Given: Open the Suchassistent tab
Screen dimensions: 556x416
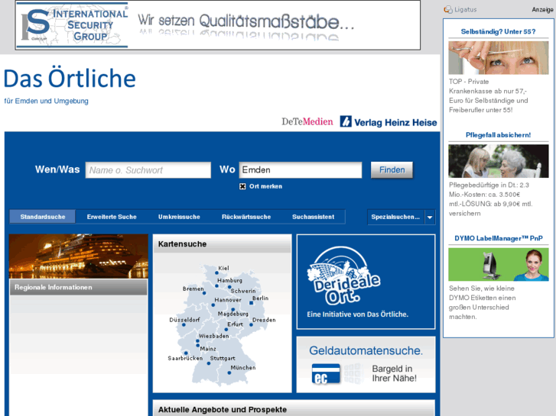Looking at the screenshot, I should (313, 217).
